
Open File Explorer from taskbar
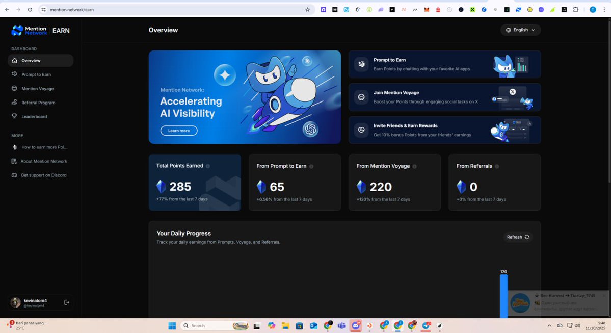(x=285, y=326)
